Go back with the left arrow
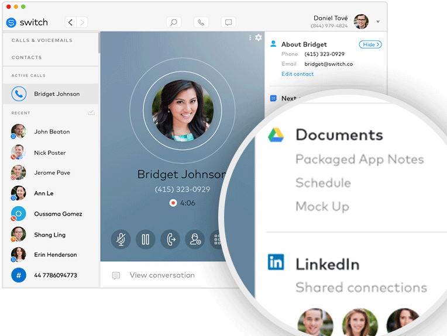The width and height of the screenshot is (447, 336). [x=70, y=22]
